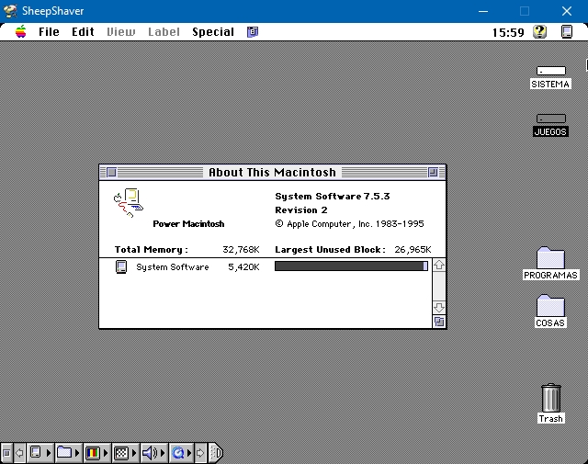Click the Largest Unused Block value 26,965K

click(x=413, y=250)
